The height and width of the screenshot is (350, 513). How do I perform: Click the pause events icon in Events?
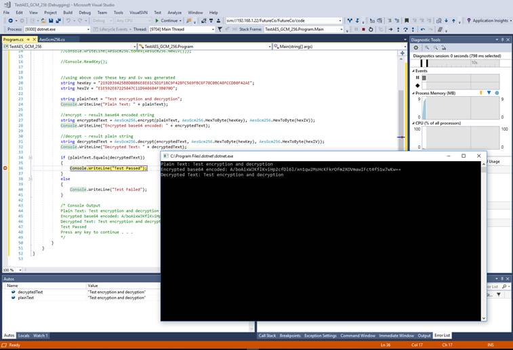(417, 78)
